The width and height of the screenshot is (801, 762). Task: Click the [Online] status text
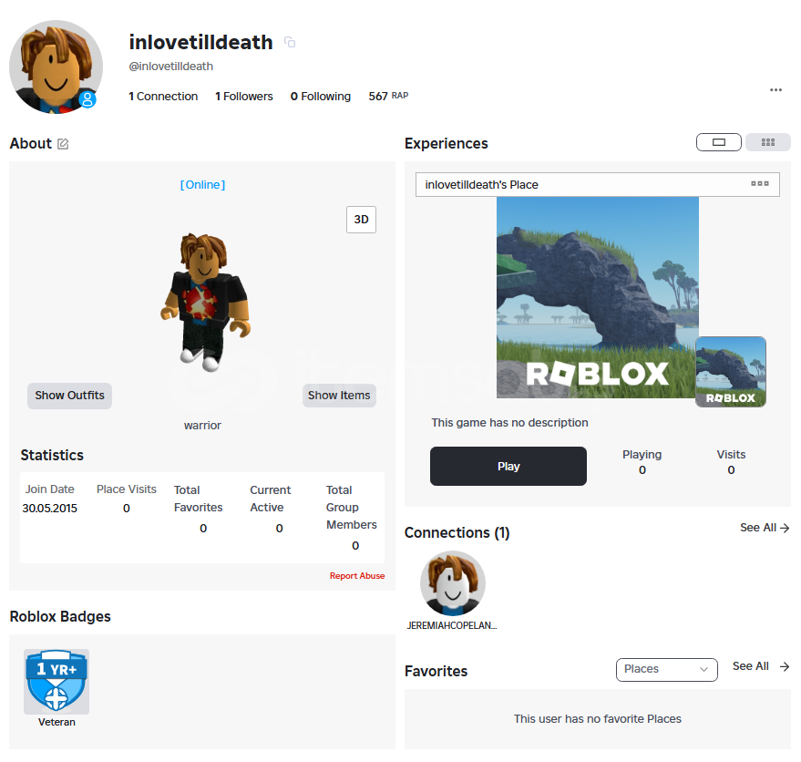[x=203, y=185]
